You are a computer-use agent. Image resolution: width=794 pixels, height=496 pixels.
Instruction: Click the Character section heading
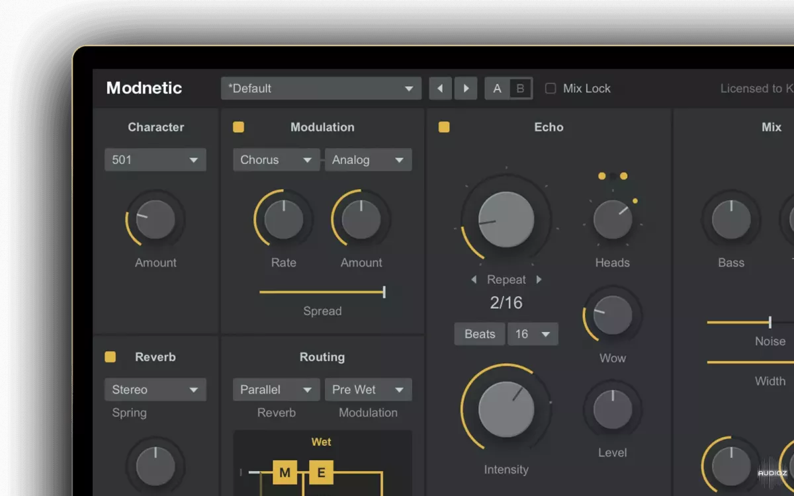pyautogui.click(x=156, y=127)
